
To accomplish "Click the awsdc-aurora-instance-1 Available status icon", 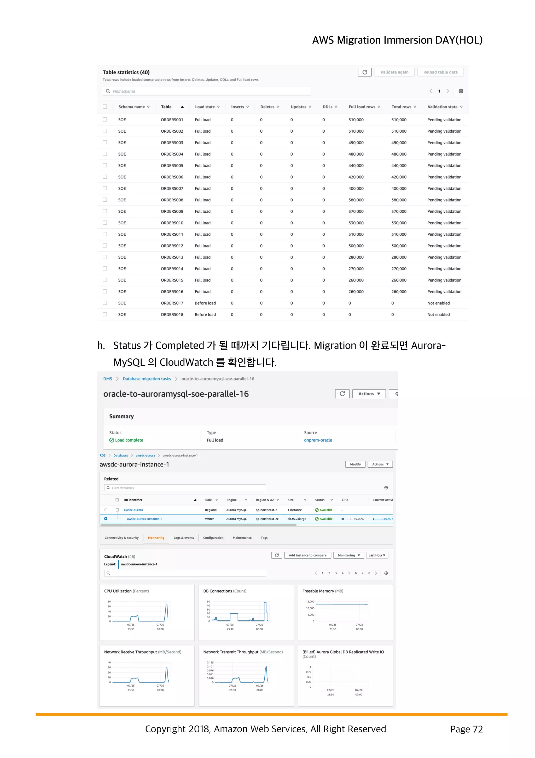I will point(317,519).
